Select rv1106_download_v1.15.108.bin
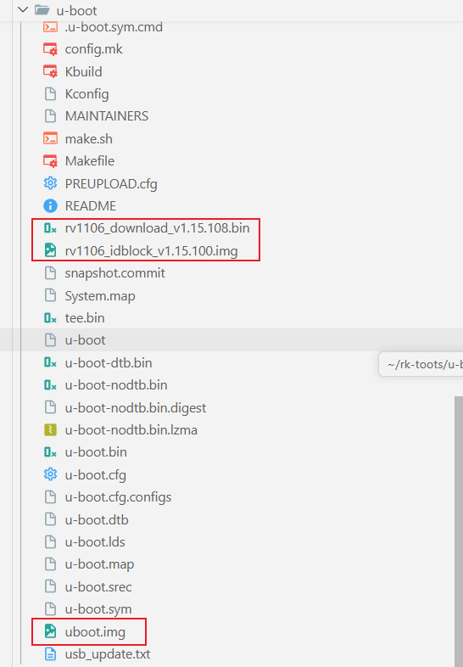This screenshot has width=463, height=667. [158, 228]
